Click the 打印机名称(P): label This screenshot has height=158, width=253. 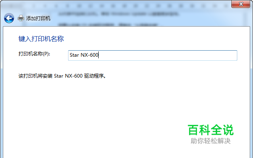pyautogui.click(x=34, y=54)
